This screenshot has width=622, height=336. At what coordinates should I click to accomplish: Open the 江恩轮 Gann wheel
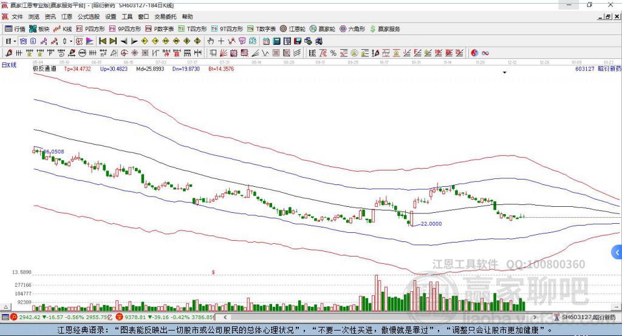(x=293, y=29)
